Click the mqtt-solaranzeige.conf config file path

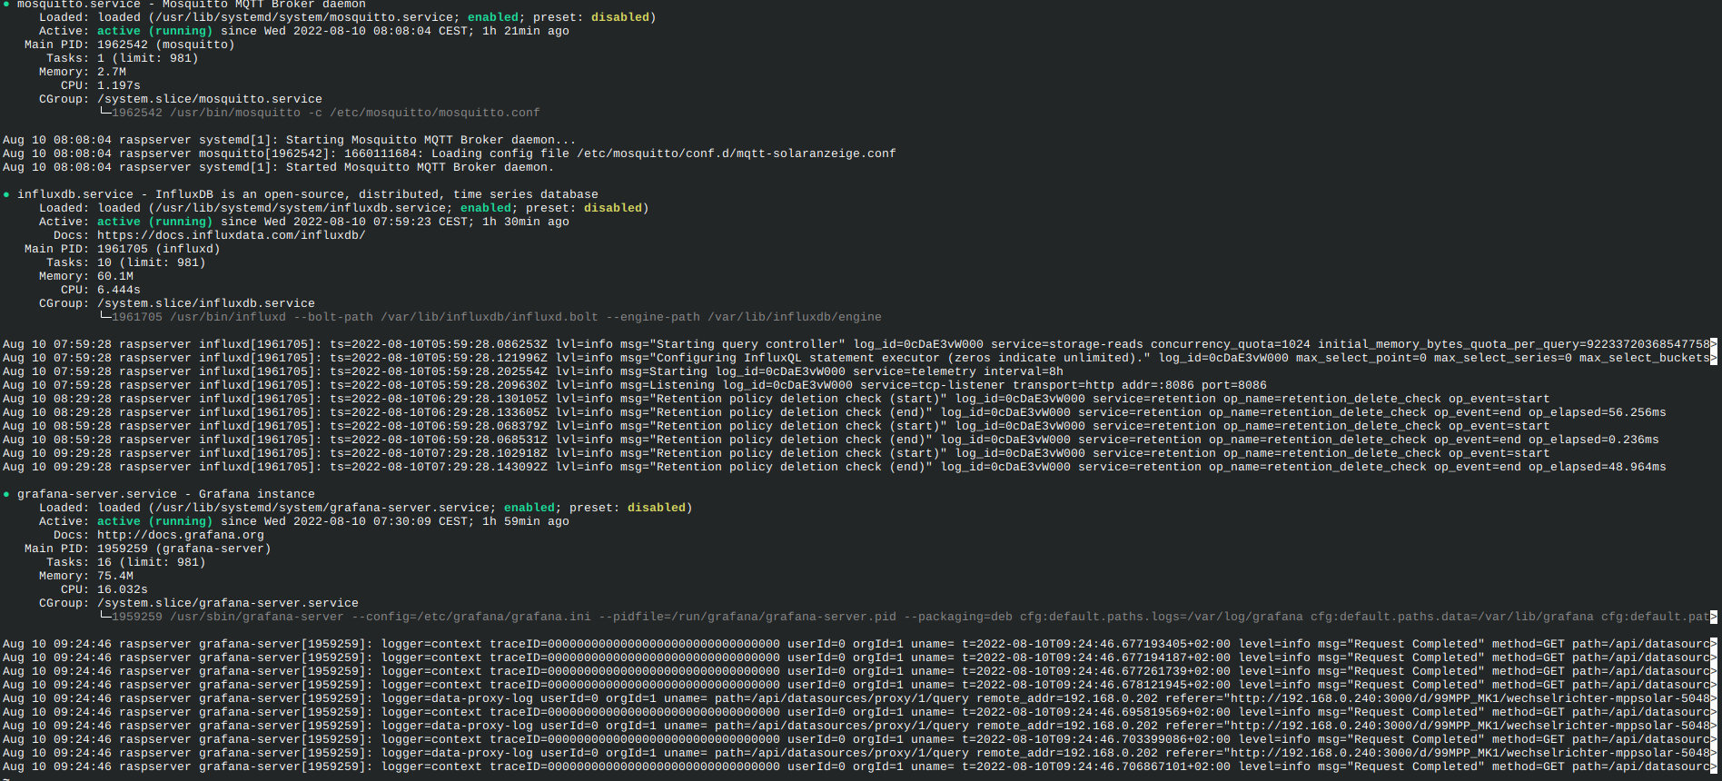click(x=737, y=153)
